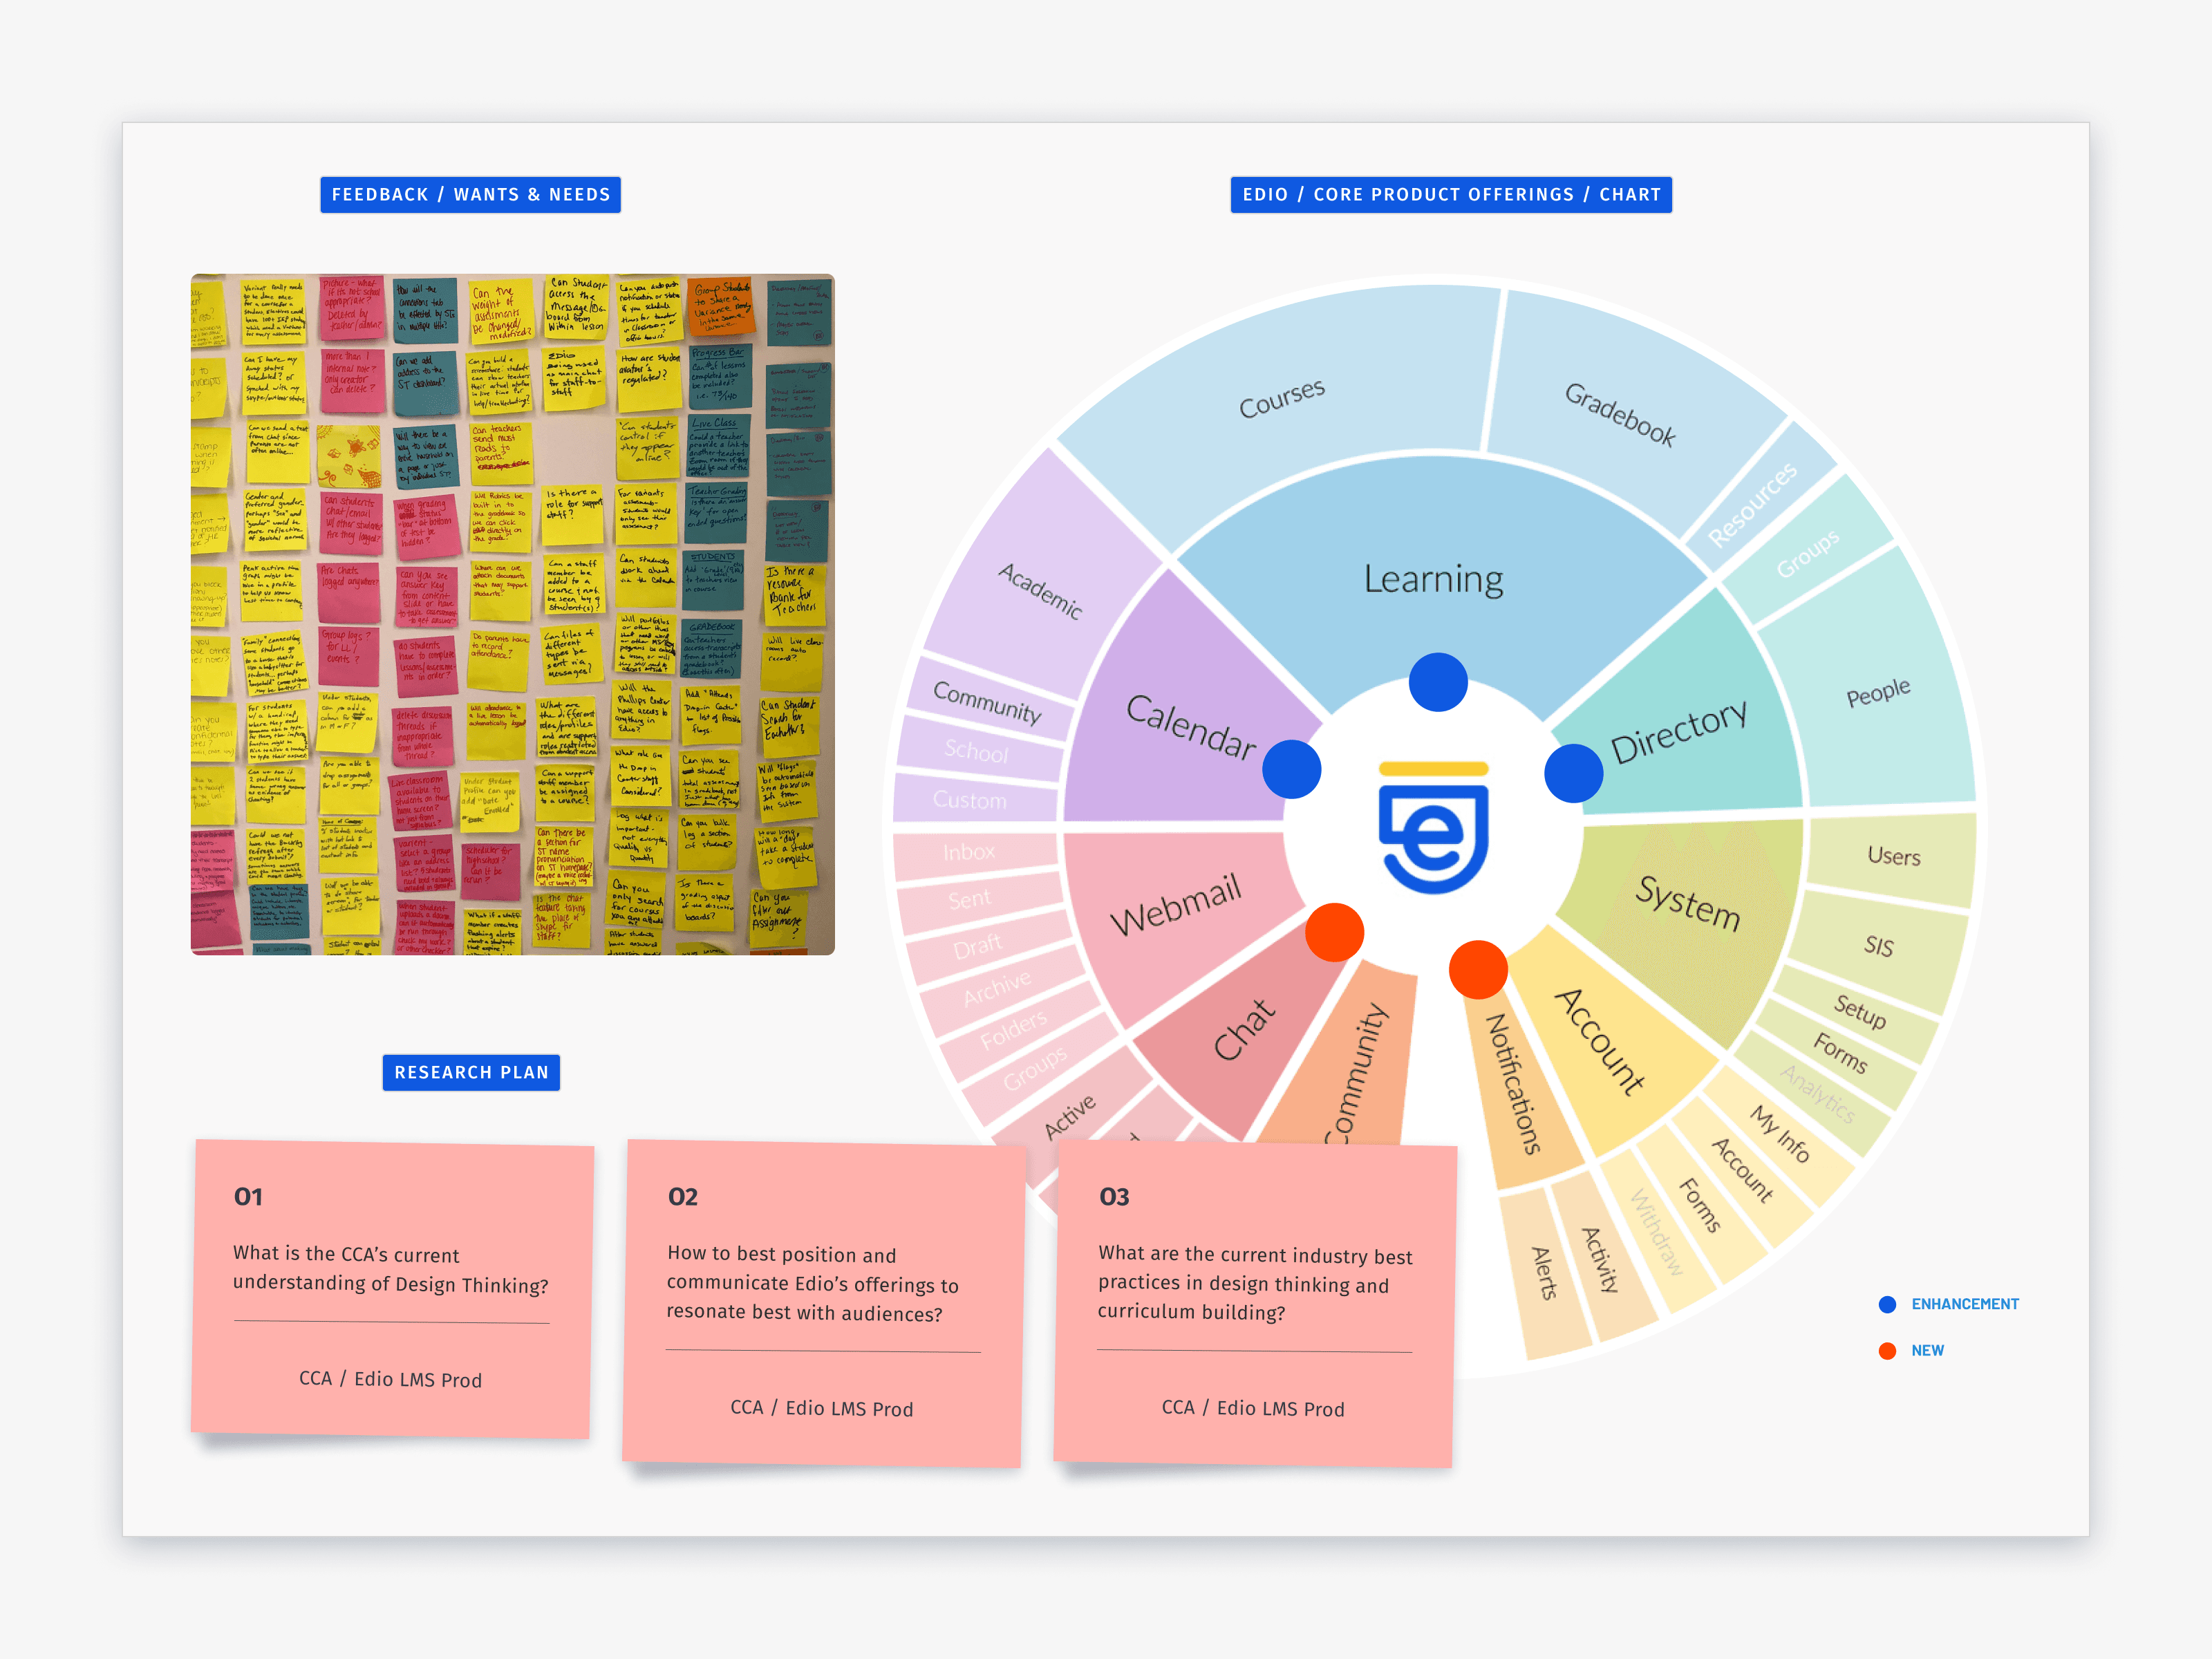This screenshot has width=2212, height=1659.
Task: Select the Archive outer segment
Action: point(996,988)
